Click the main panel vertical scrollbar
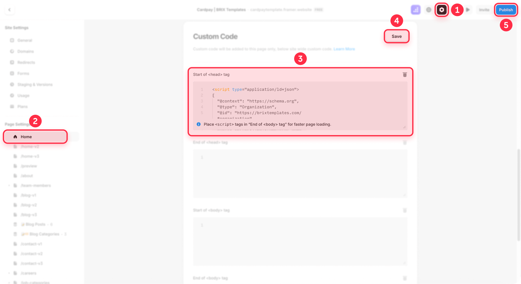The height and width of the screenshot is (284, 521). [x=519, y=195]
